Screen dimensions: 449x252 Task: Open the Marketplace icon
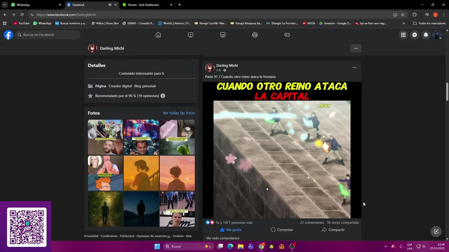point(223,35)
